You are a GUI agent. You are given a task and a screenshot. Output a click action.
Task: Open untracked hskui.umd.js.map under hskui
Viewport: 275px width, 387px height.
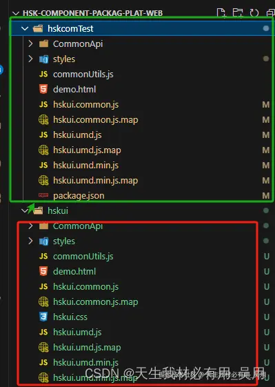click(x=87, y=348)
